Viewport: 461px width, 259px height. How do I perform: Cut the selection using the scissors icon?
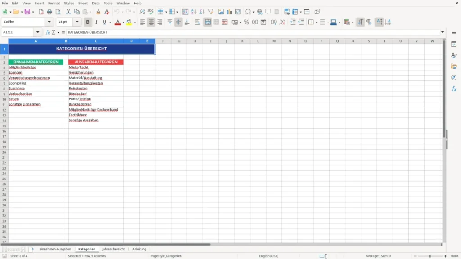pyautogui.click(x=68, y=12)
